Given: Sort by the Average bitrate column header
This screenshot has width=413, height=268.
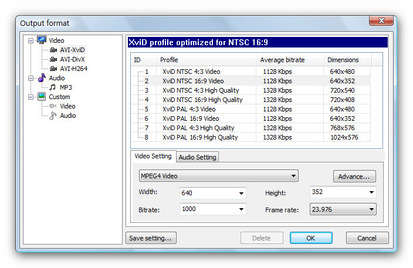Looking at the screenshot, I should point(290,60).
